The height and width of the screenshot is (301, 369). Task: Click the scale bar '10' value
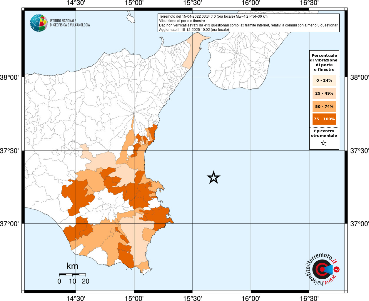click(x=72, y=281)
